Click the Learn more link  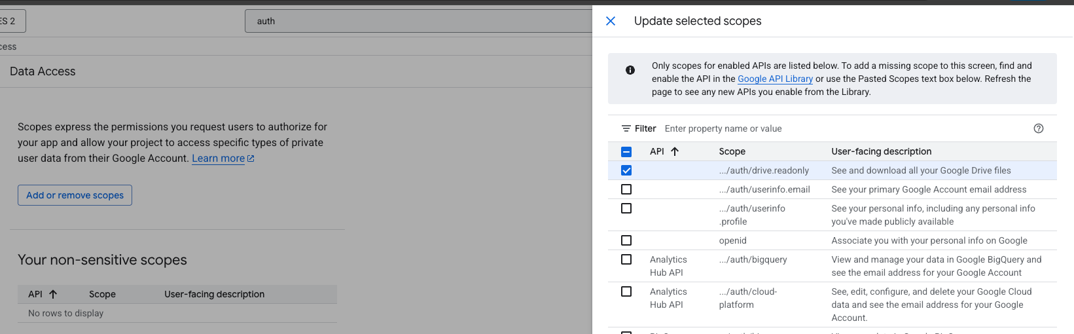click(x=218, y=158)
